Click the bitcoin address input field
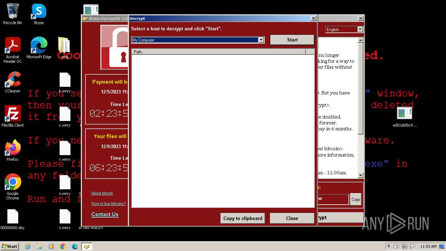The height and width of the screenshot is (251, 446). (333, 199)
